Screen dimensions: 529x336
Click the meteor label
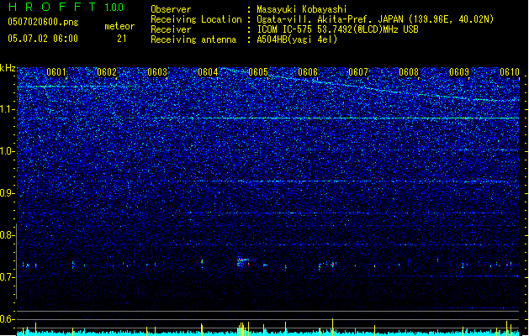point(119,26)
